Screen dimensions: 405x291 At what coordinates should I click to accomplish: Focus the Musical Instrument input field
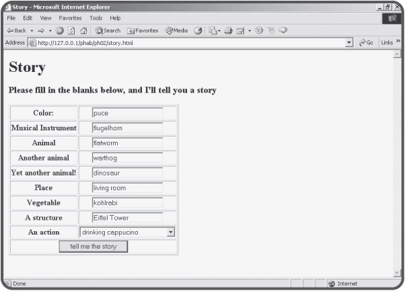[127, 128]
